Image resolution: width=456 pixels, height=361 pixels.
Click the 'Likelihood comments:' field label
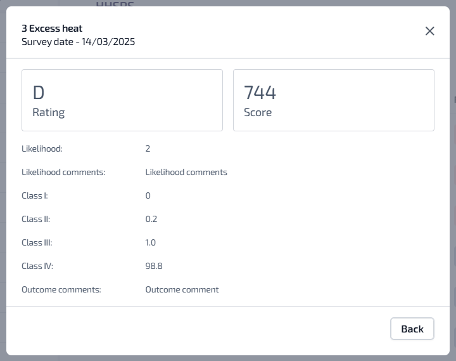[x=63, y=172]
